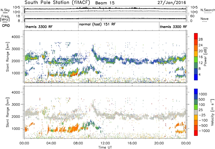Image resolution: width=215 pixels, height=149 pixels.
Task: Click the "12:00" time axis label
Action: pyautogui.click(x=105, y=143)
